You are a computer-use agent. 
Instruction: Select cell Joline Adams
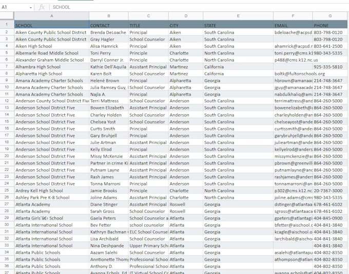tap(109, 197)
